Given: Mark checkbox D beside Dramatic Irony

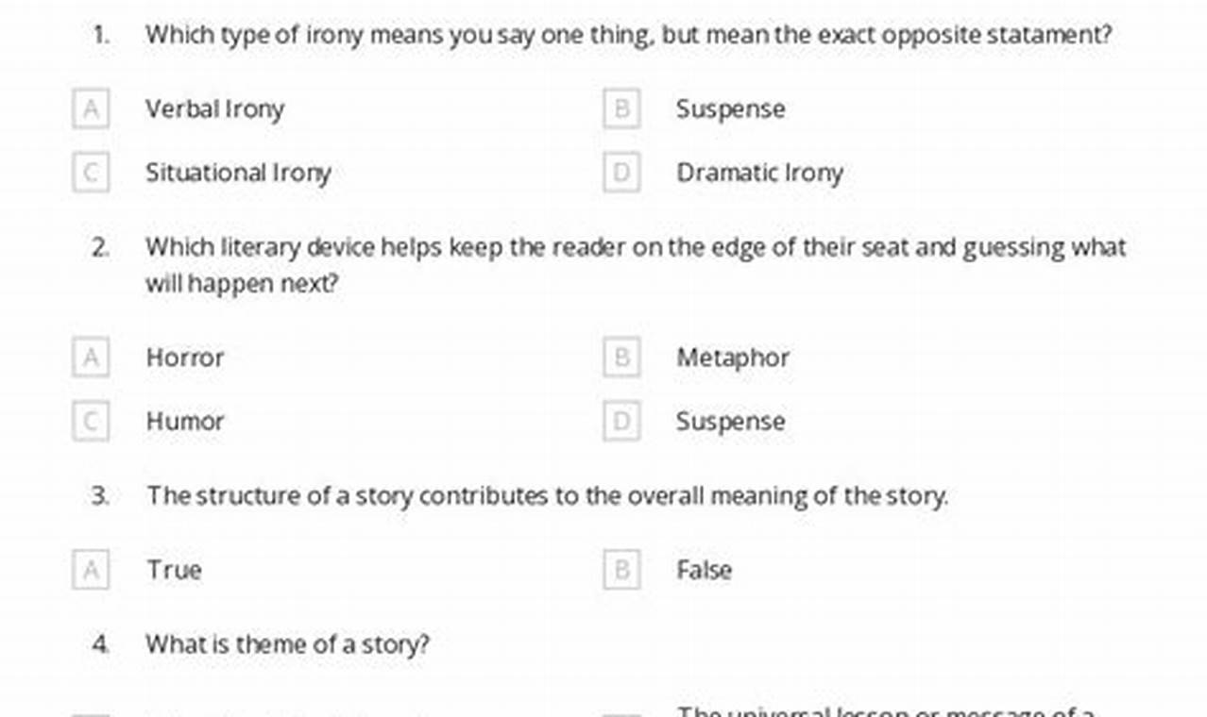Looking at the screenshot, I should [x=621, y=173].
